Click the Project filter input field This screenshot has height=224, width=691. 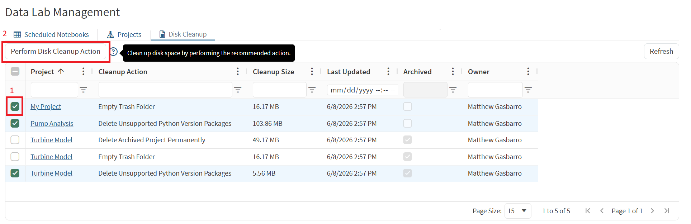55,90
